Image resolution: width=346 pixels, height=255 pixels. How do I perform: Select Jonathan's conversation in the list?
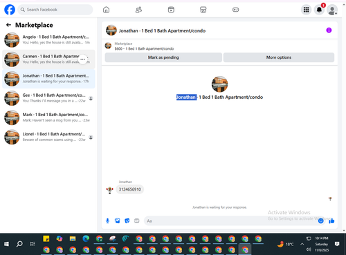48,79
